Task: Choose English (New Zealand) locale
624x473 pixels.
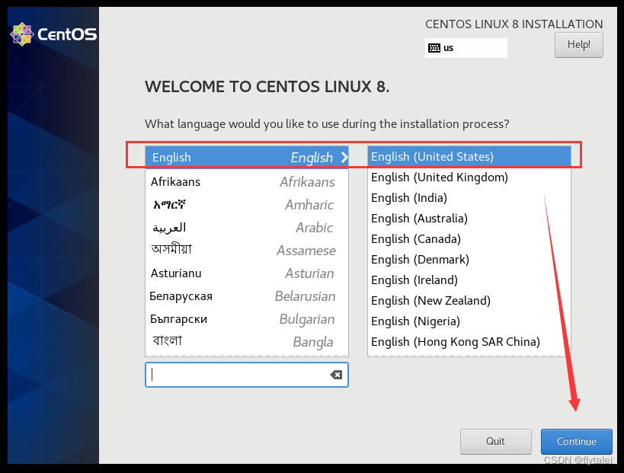Action: pos(469,301)
